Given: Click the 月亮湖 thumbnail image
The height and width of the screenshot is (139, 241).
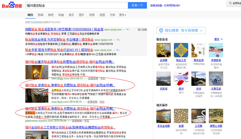Looking at the screenshot, I should pyautogui.click(x=164, y=79).
